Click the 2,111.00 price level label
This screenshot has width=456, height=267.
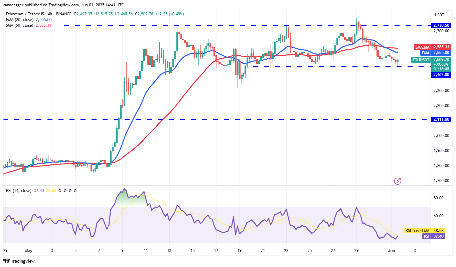pyautogui.click(x=441, y=119)
